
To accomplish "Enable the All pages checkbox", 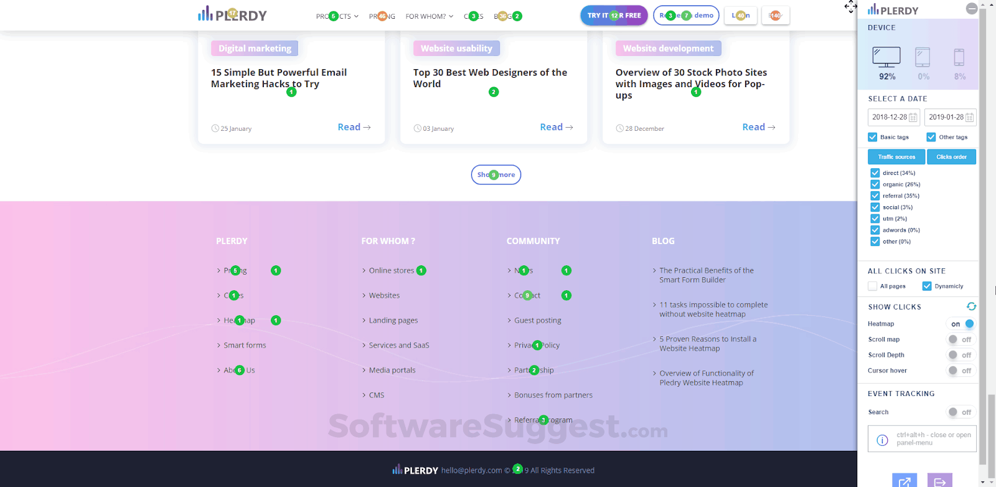I will point(873,286).
